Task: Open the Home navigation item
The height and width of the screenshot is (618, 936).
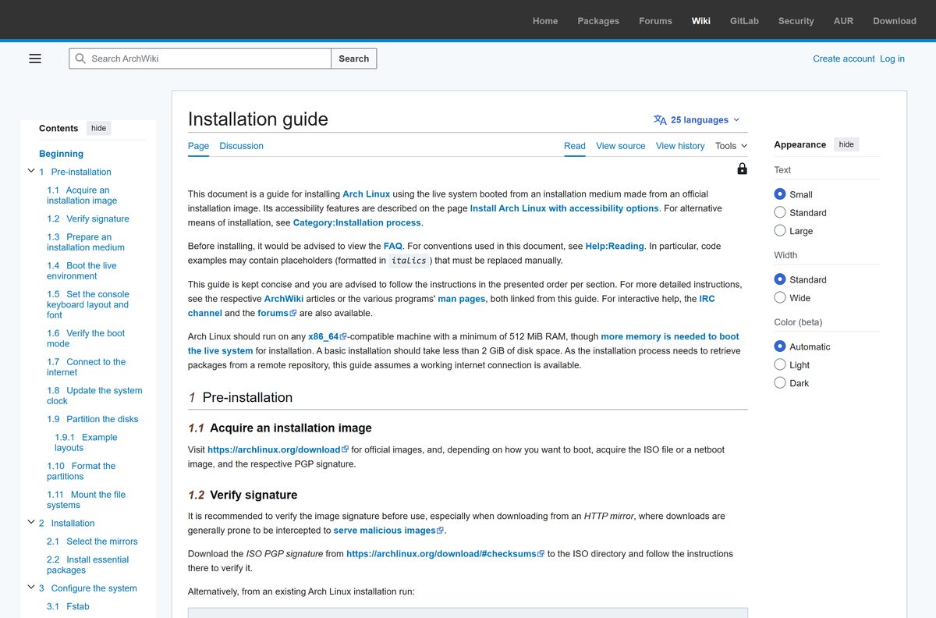Action: click(545, 21)
